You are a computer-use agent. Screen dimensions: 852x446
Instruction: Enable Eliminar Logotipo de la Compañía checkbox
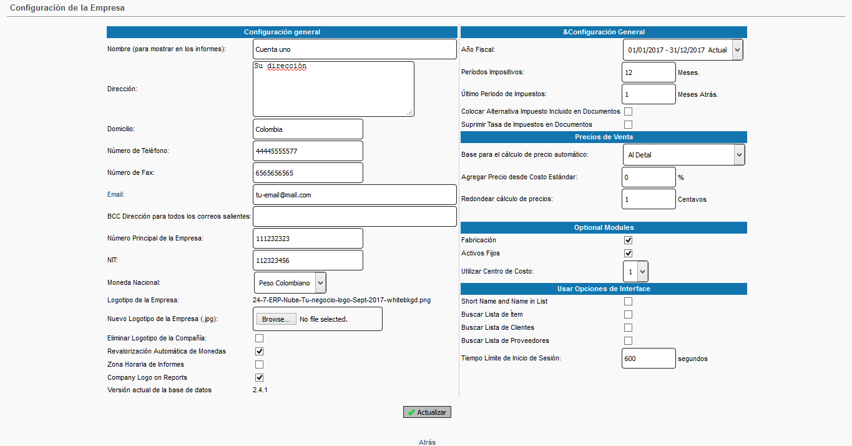click(x=260, y=339)
